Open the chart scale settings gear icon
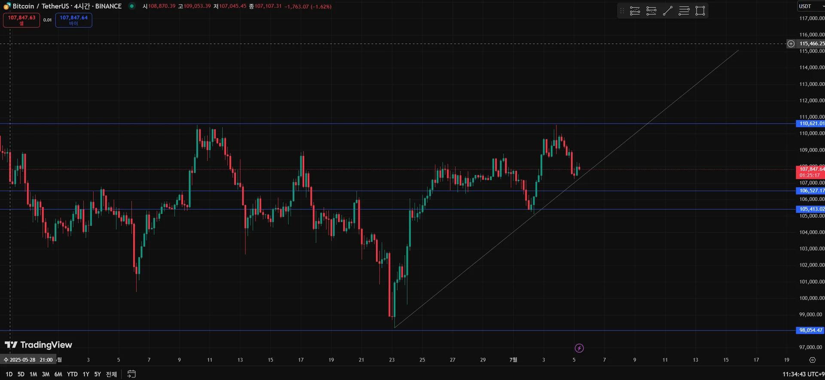The image size is (825, 380). tap(812, 360)
